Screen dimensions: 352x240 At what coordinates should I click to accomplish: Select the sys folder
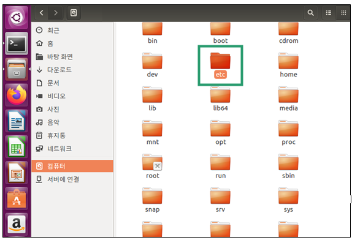pos(288,200)
